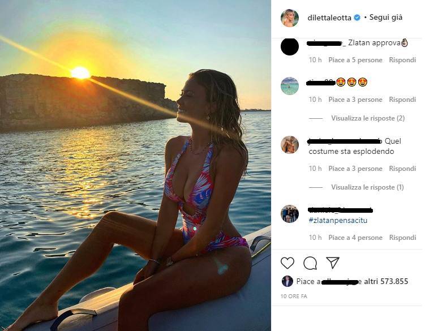Open the black circle commenter avatar
The image size is (425, 331).
pos(290,46)
